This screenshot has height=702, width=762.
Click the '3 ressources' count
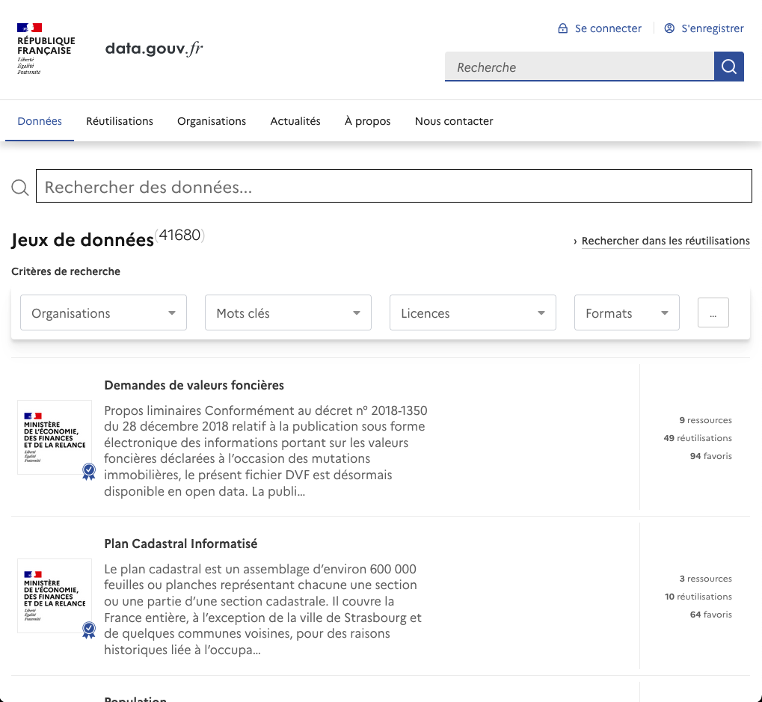point(705,579)
